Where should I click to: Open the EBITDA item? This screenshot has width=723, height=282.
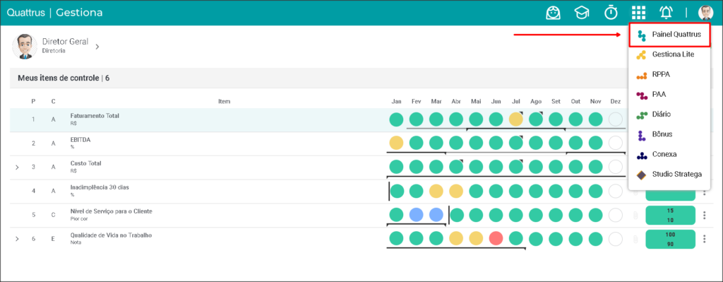pos(80,139)
